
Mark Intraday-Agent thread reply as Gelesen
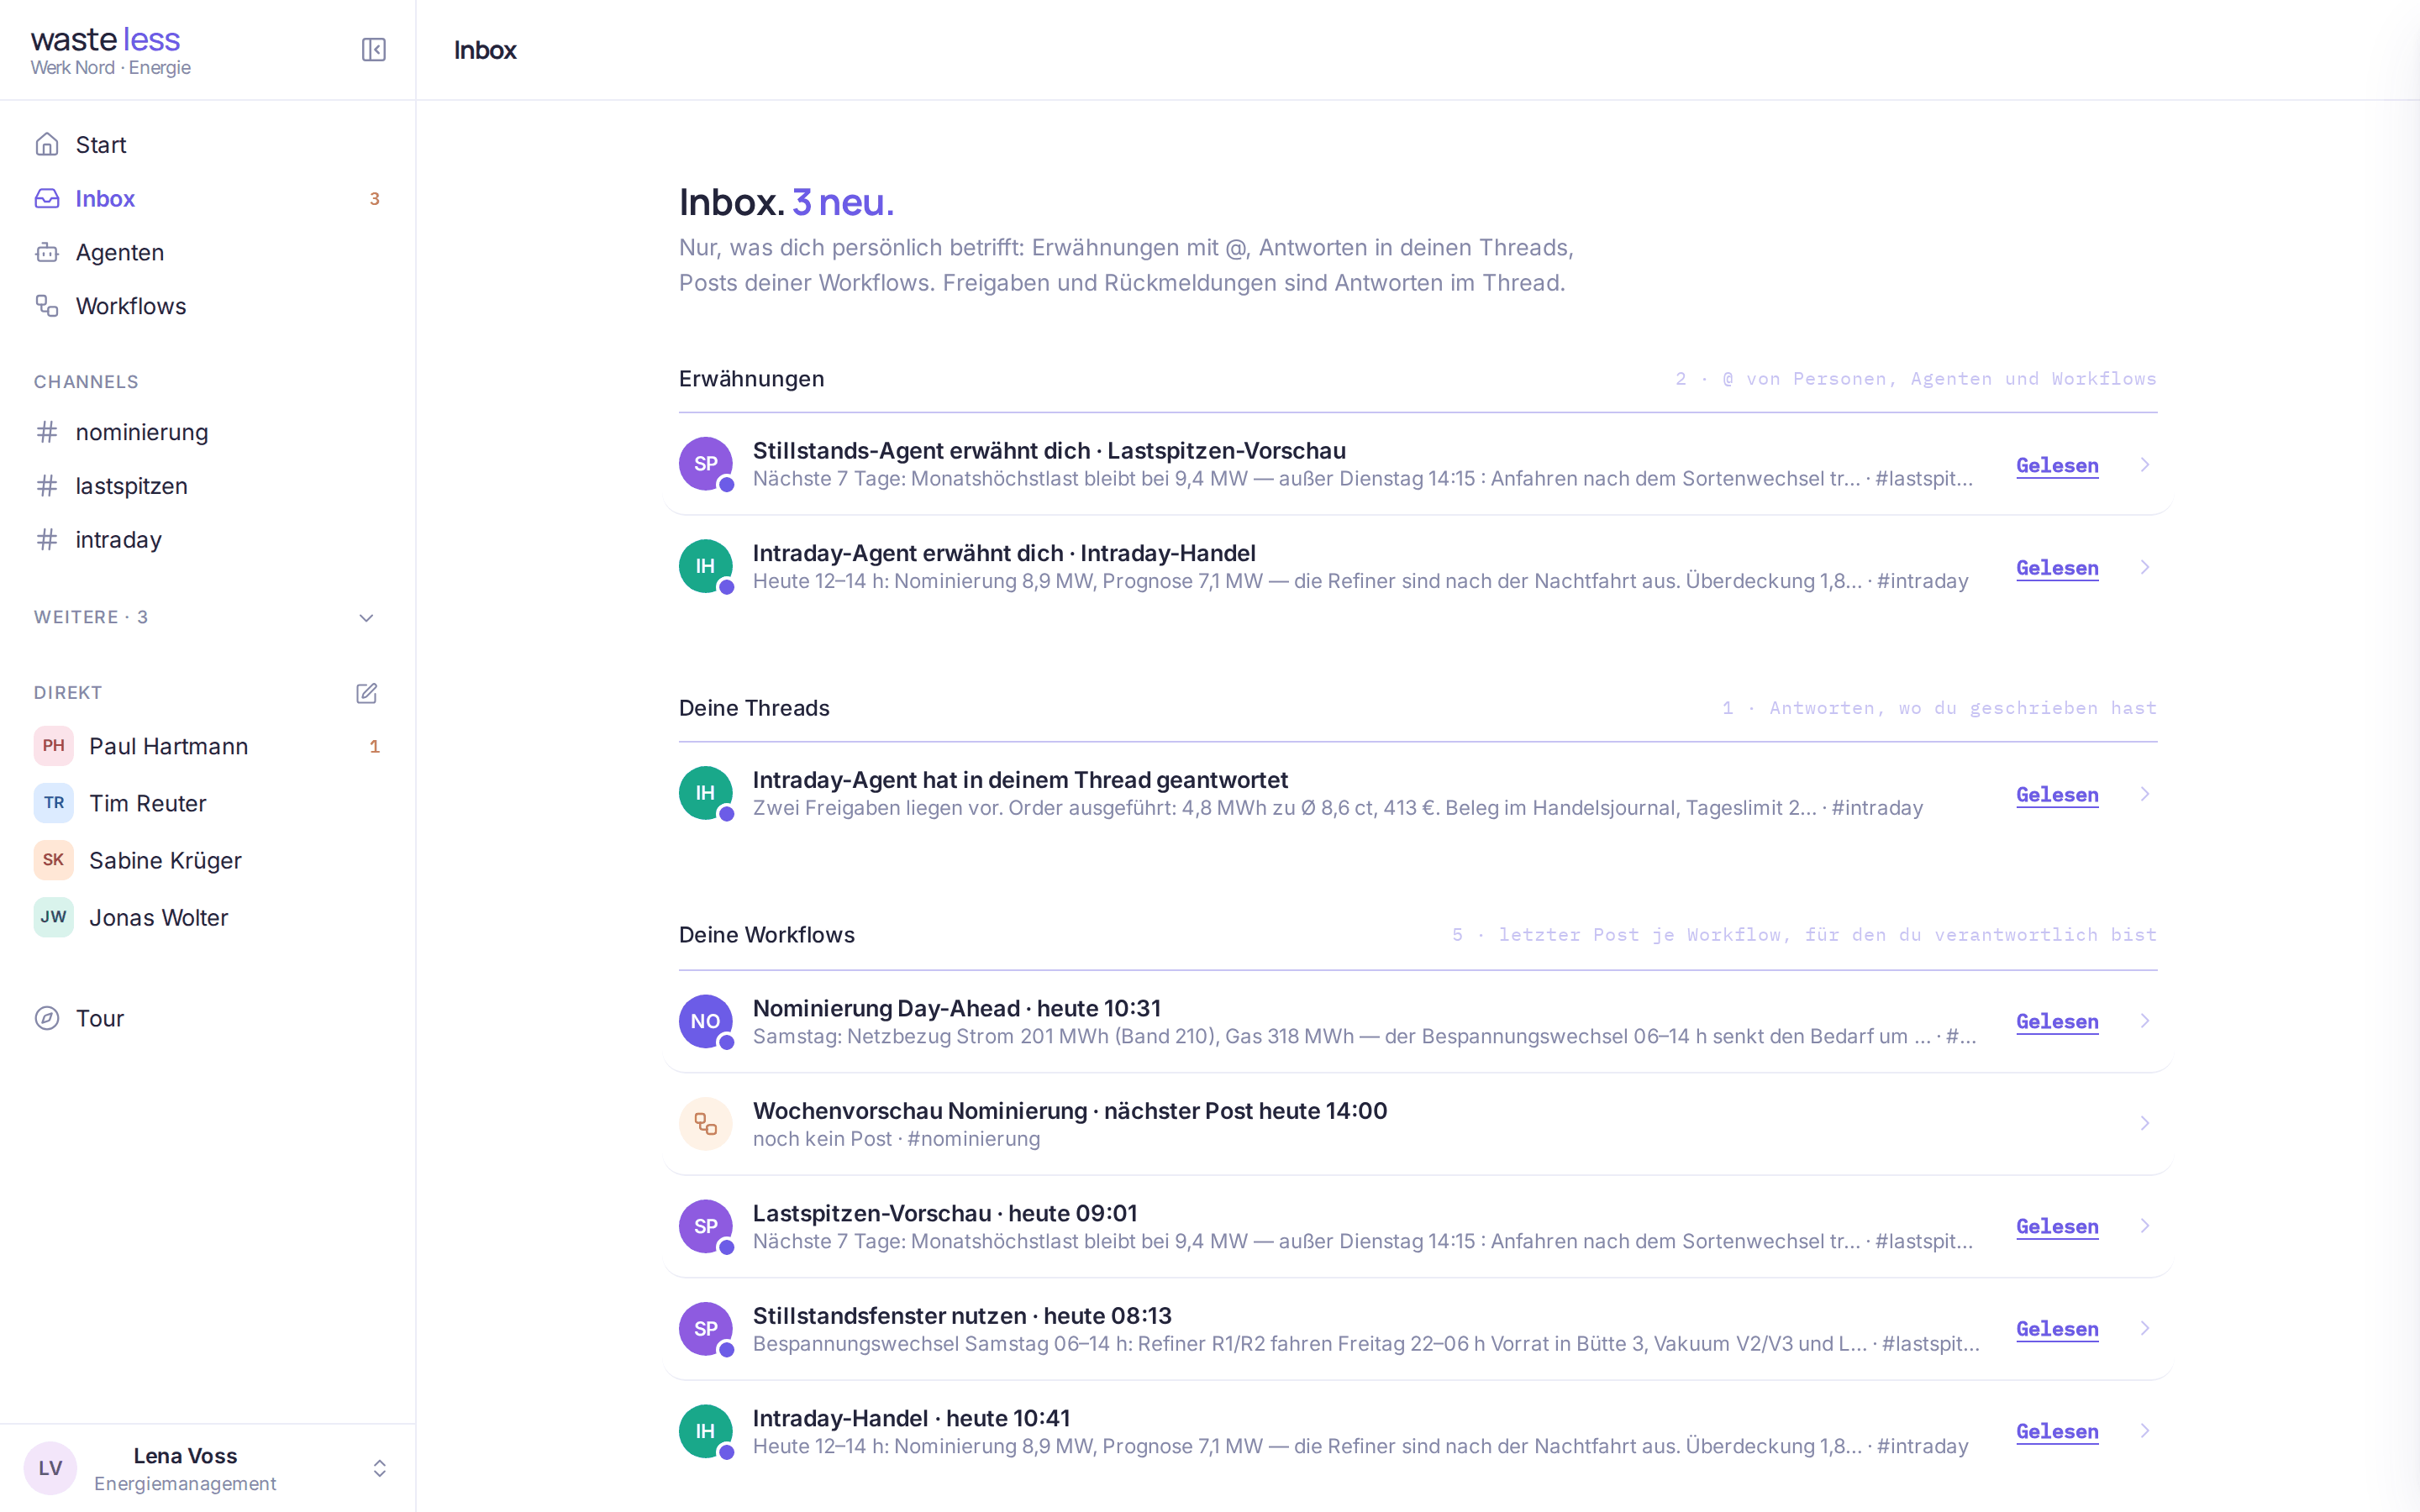pos(2057,795)
